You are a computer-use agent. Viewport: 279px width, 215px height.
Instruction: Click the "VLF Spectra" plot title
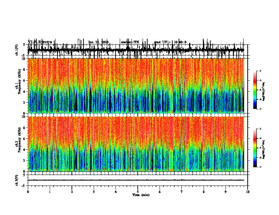(40, 42)
